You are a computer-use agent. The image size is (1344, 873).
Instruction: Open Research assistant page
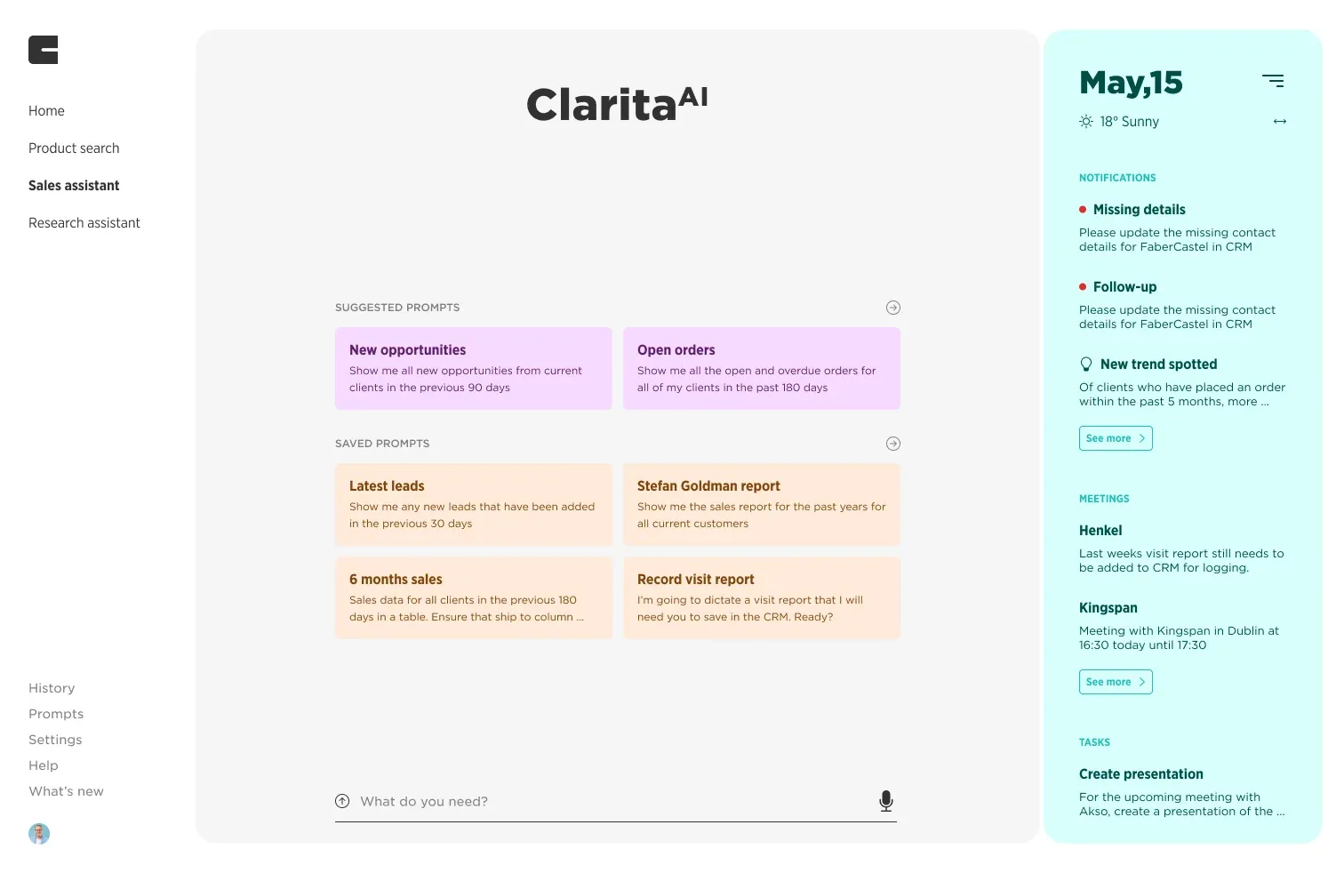point(84,223)
